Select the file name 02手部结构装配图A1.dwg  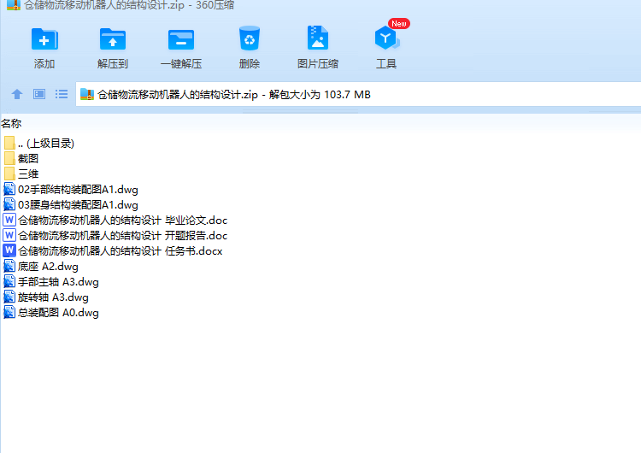[x=78, y=189]
